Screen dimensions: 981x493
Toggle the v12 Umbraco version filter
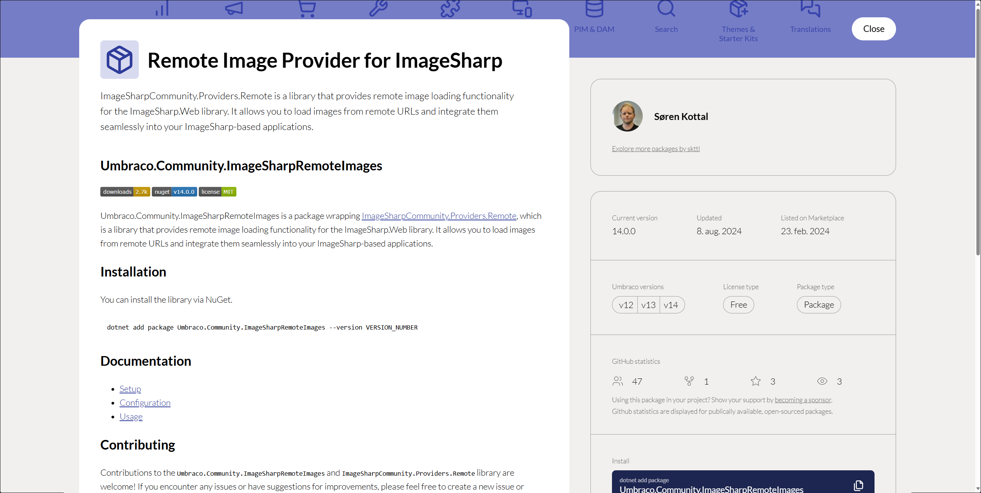pos(625,305)
